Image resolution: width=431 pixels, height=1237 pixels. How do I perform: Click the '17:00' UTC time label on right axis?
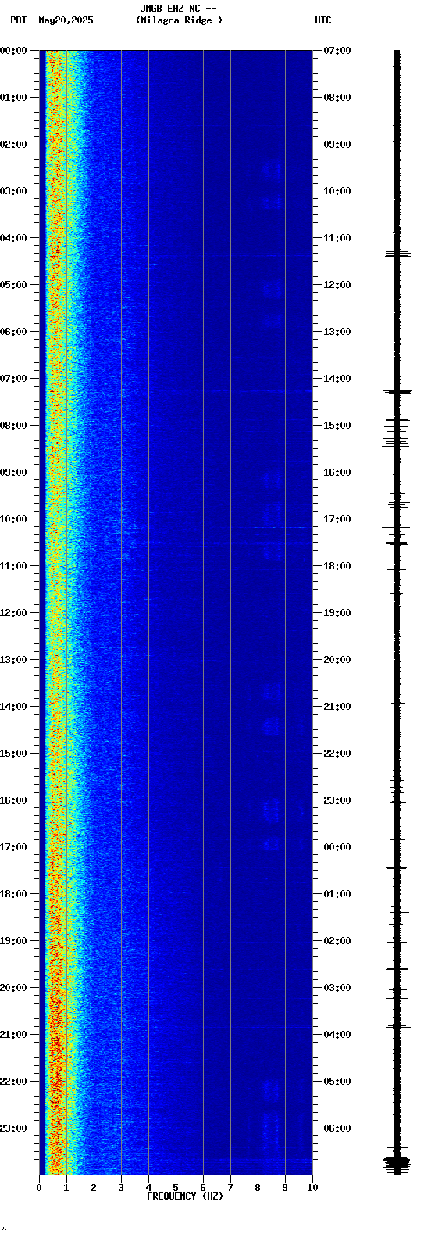click(x=337, y=519)
